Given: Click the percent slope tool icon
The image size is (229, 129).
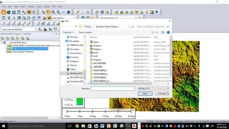Looking at the screenshot, I should 24,18.
